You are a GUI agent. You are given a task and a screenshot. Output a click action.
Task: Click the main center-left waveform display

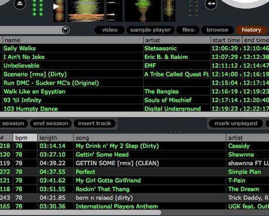(86, 11)
